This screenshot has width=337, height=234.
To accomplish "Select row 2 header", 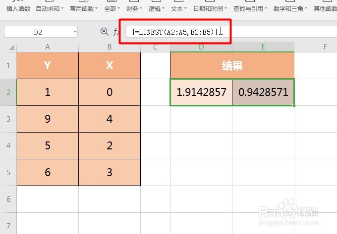I will coord(8,92).
